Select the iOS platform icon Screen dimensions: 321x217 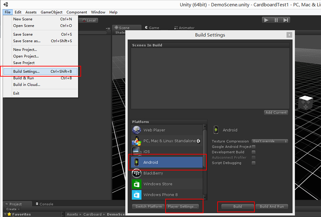(137, 152)
